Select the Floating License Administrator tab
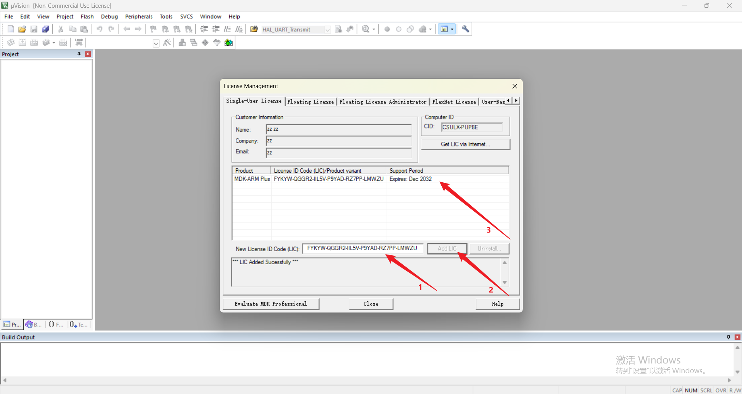Image resolution: width=742 pixels, height=394 pixels. coord(383,102)
